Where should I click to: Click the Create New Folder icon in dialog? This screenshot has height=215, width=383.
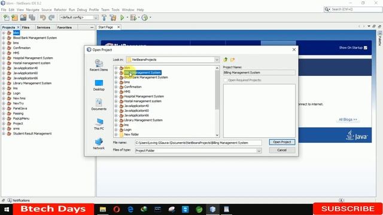232,60
